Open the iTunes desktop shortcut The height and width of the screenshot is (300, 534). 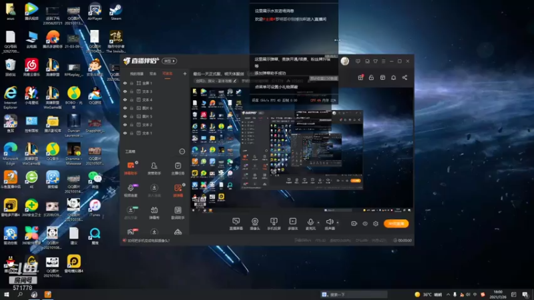[x=95, y=208]
